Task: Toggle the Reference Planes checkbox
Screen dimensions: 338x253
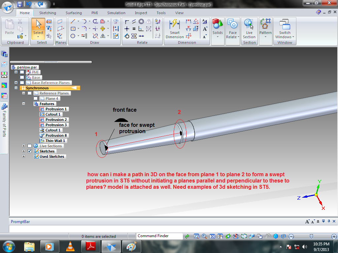Action: [29, 93]
